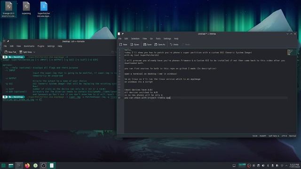Click the microphone tray icon
The image size is (301, 169).
coord(277,166)
